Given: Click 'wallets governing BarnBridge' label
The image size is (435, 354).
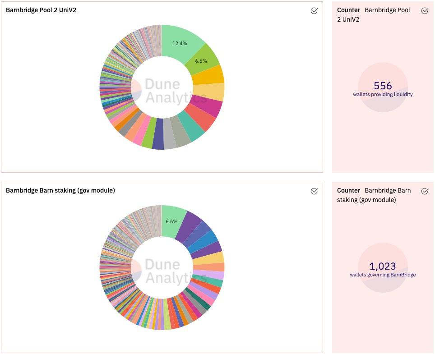Looking at the screenshot, I should click(x=383, y=275).
